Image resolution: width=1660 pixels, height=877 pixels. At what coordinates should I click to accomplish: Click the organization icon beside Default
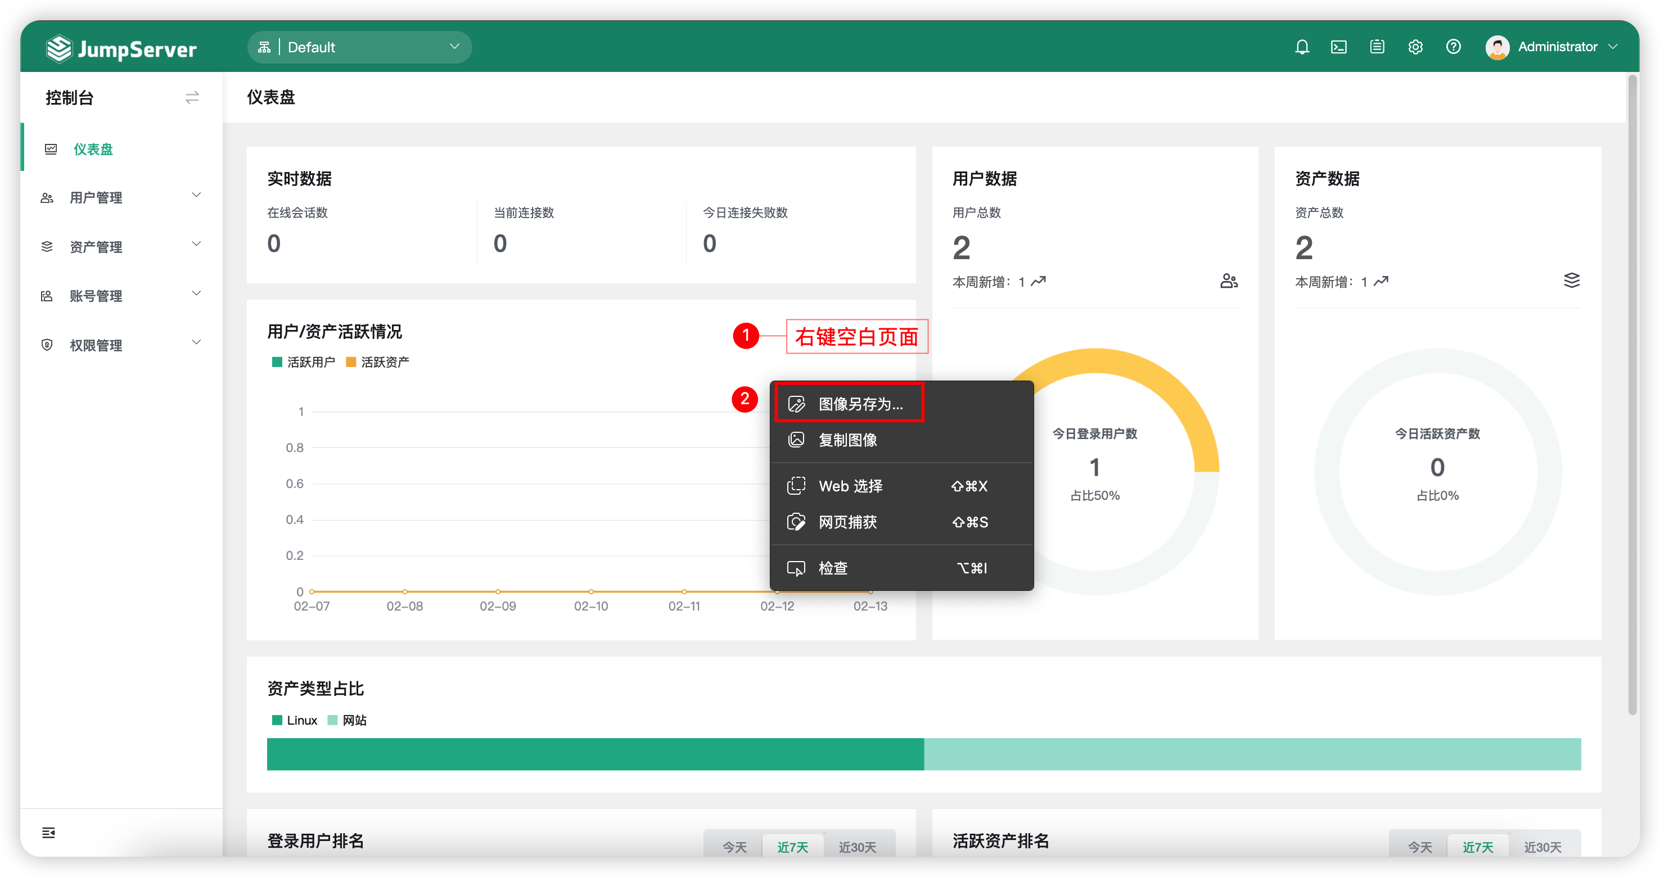point(264,47)
